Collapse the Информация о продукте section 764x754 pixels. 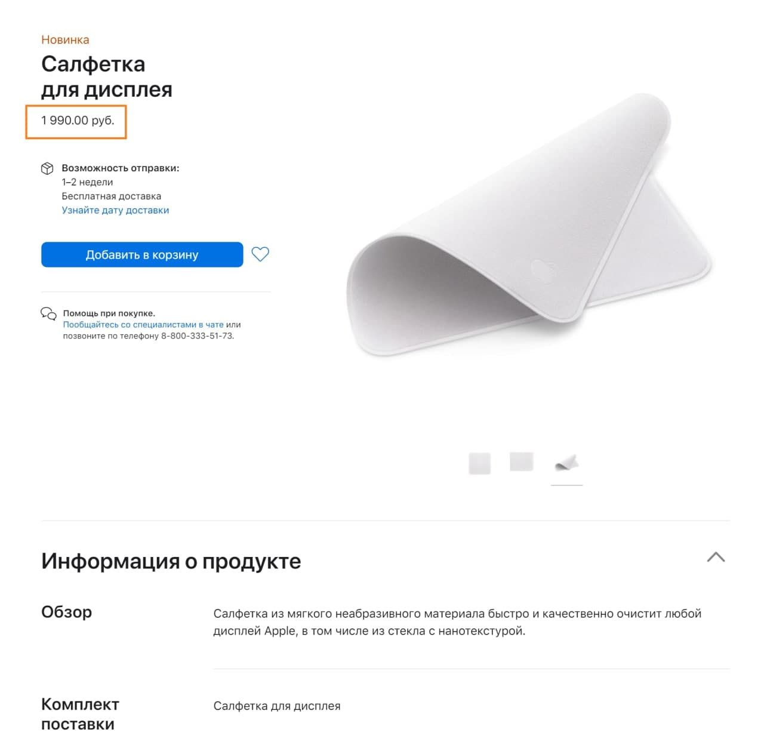[x=716, y=557]
